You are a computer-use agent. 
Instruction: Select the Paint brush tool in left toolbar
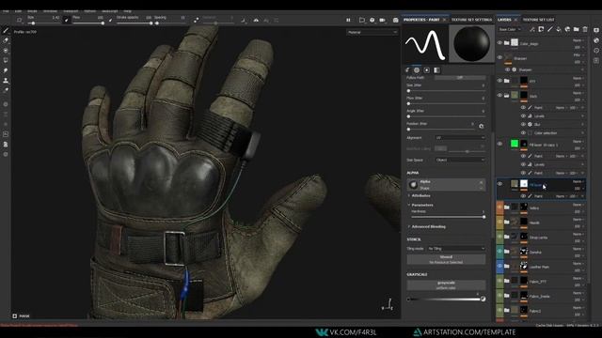point(6,30)
